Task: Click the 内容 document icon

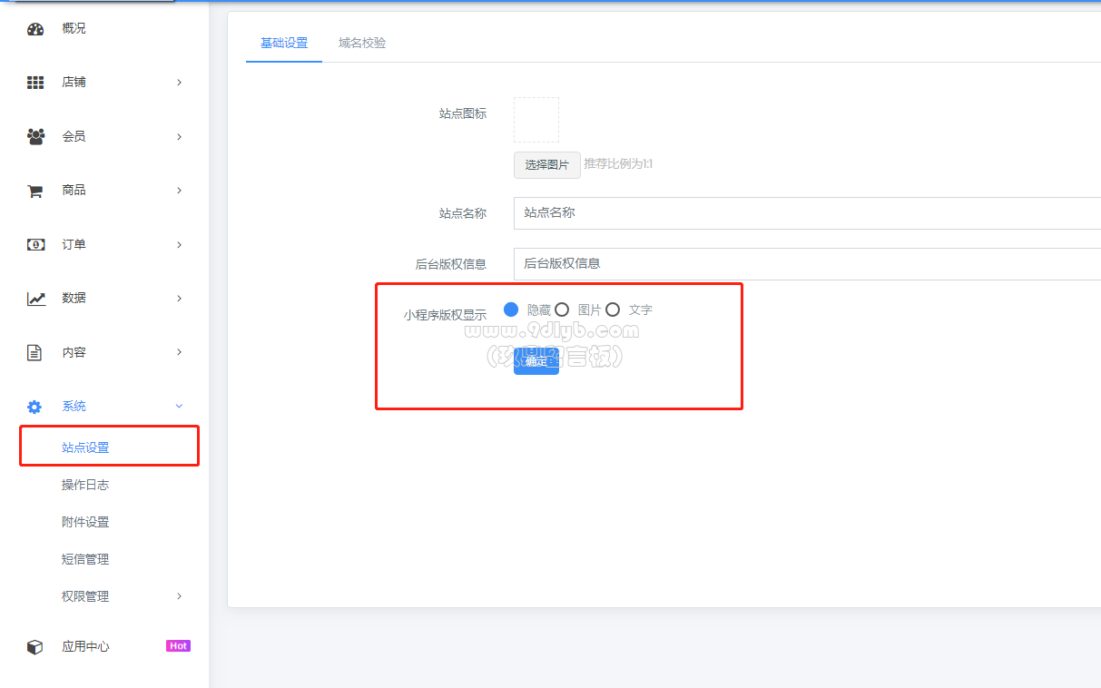Action: tap(34, 352)
